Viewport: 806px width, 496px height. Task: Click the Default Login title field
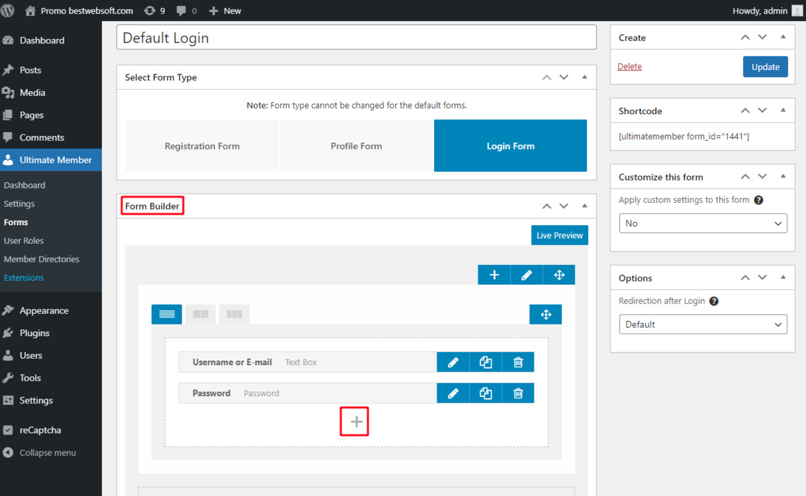click(x=356, y=38)
